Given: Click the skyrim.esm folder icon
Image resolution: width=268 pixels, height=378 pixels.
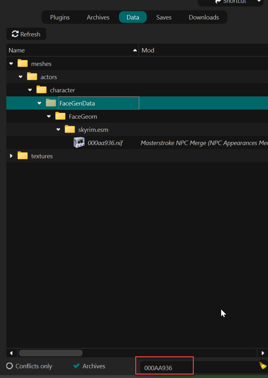Looking at the screenshot, I should 70,130.
